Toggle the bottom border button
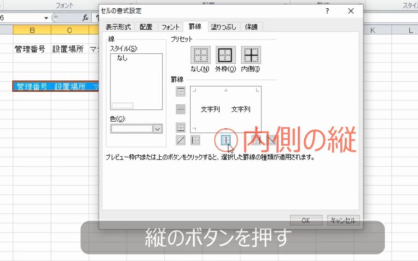This screenshot has height=261, width=418. (x=180, y=127)
